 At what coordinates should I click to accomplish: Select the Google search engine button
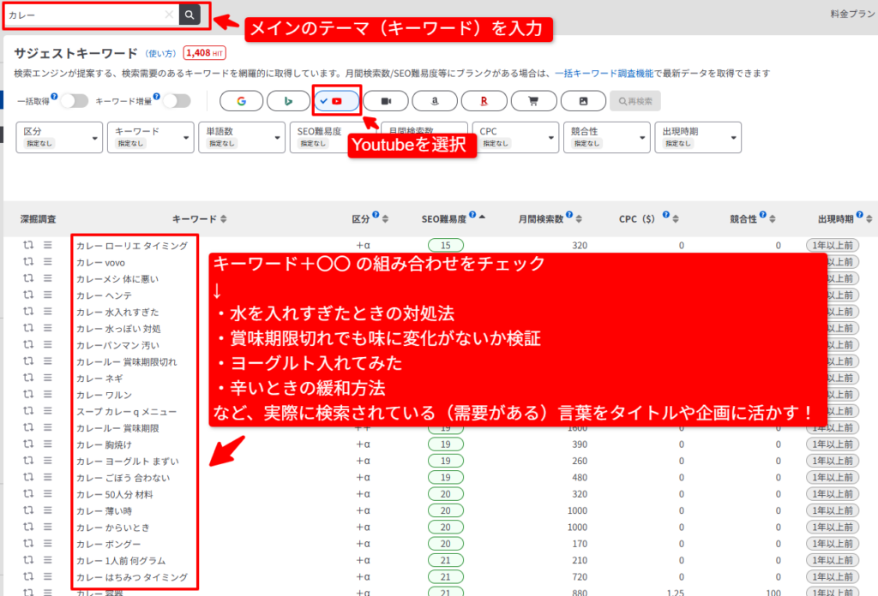[242, 101]
